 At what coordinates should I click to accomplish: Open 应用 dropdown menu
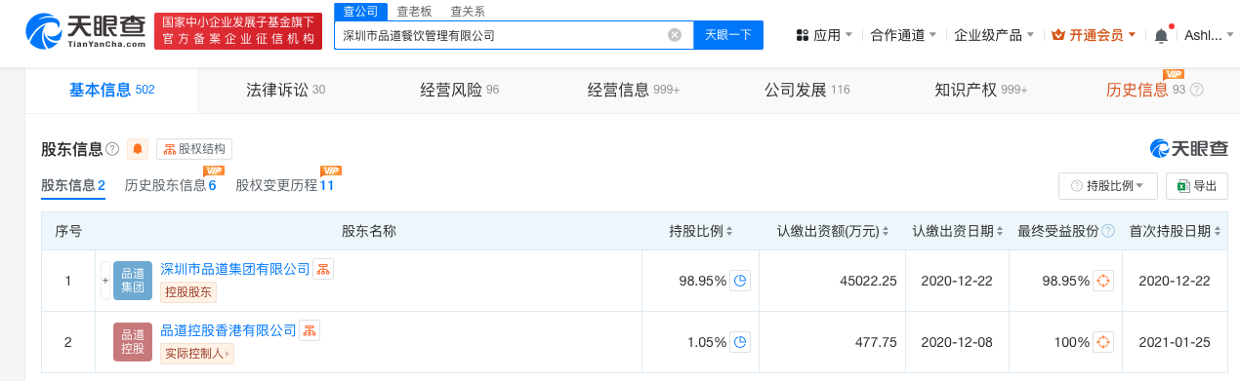click(x=824, y=35)
